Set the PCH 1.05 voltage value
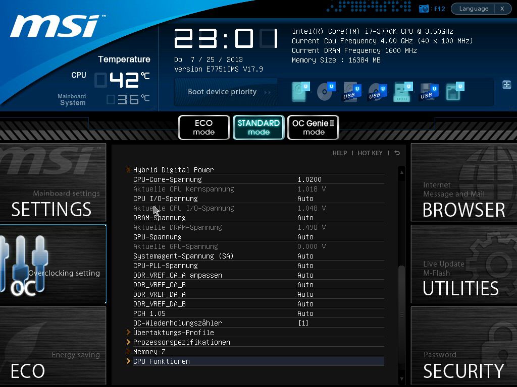517x387 pixels. coord(305,313)
